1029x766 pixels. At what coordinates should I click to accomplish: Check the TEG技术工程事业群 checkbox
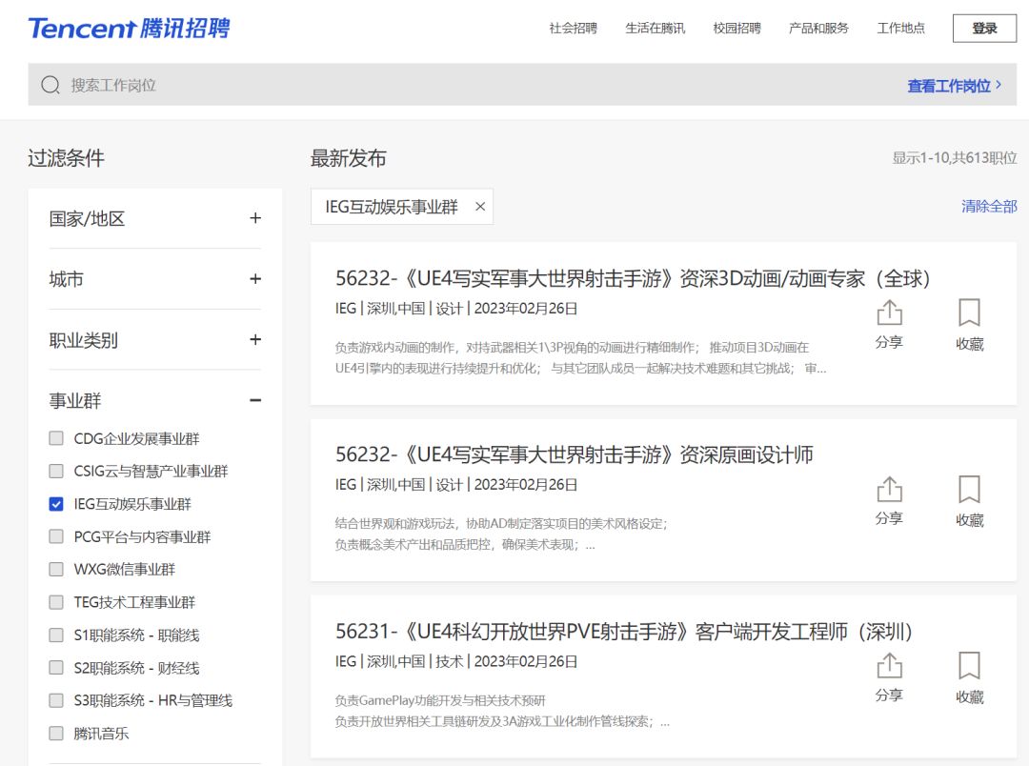pos(56,602)
